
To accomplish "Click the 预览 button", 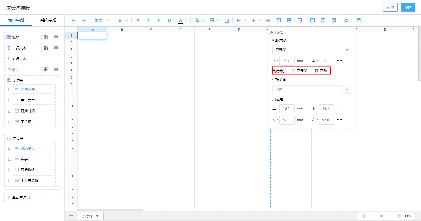I will pos(390,8).
